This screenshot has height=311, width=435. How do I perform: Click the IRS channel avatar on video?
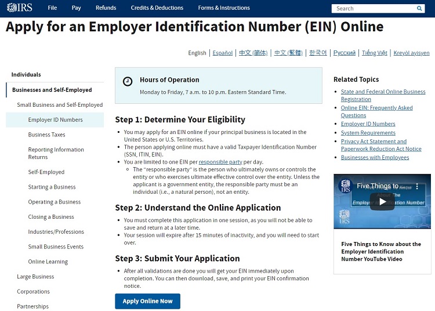pos(346,186)
